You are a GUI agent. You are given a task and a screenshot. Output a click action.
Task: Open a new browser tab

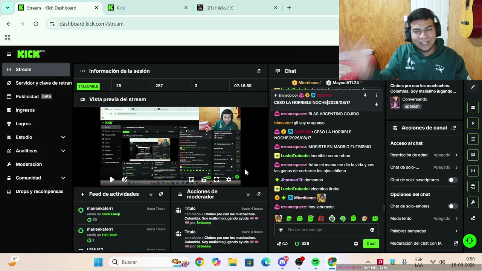289,8
